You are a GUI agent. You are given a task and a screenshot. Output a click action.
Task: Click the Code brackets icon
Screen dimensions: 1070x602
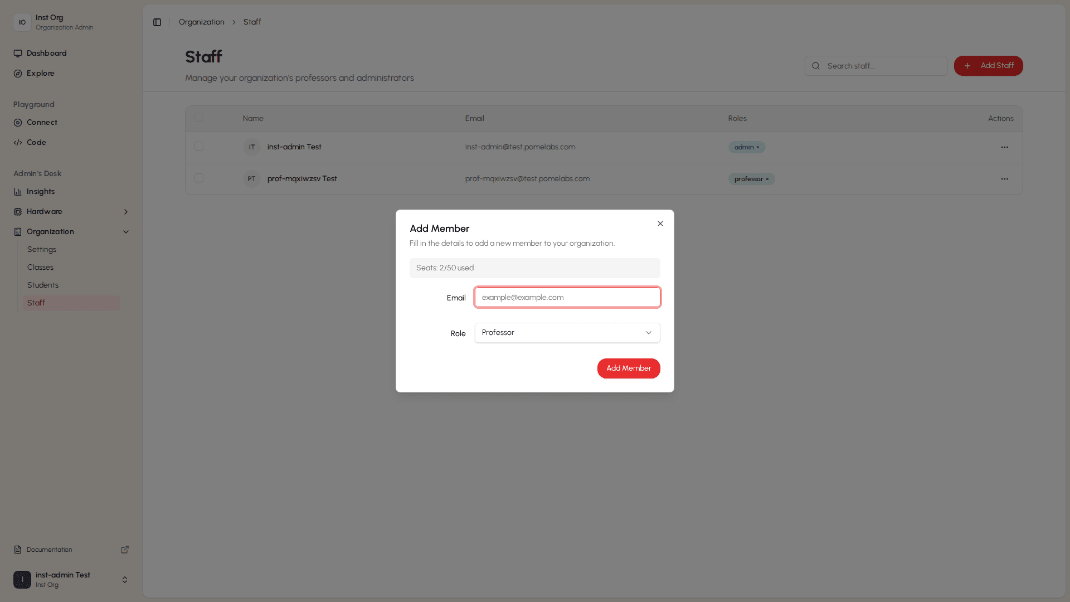pyautogui.click(x=18, y=143)
